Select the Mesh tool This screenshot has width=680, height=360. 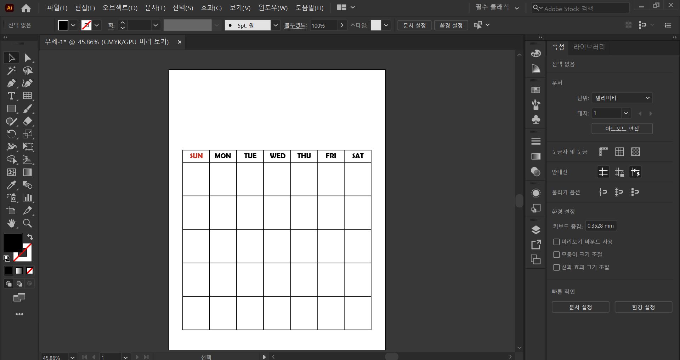(11, 172)
